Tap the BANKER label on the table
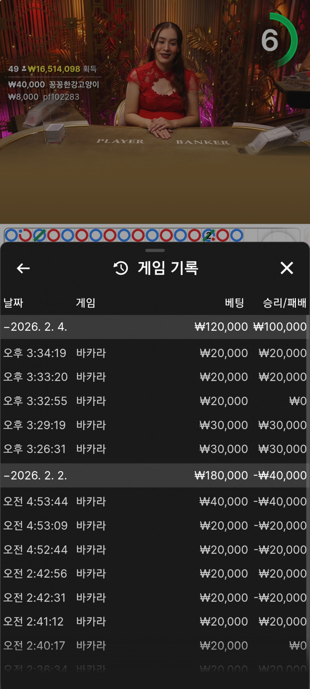This screenshot has height=689, width=310. click(x=203, y=142)
